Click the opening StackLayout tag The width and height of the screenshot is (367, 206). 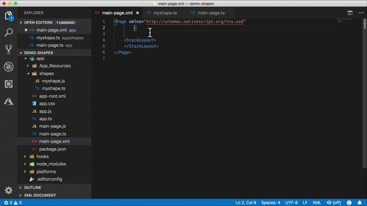click(x=140, y=40)
